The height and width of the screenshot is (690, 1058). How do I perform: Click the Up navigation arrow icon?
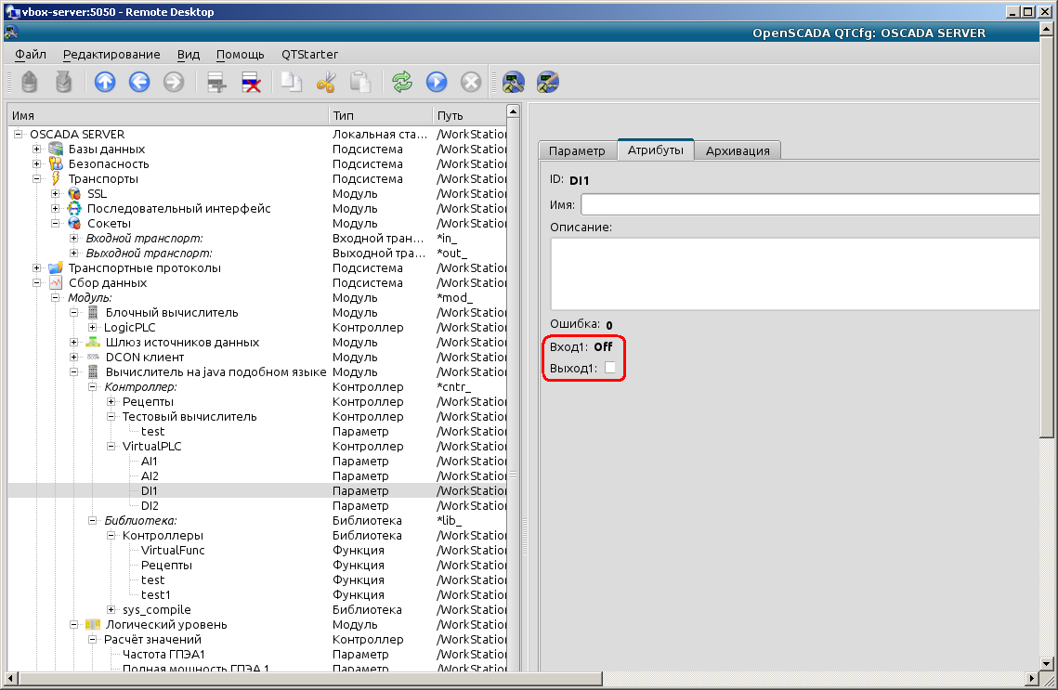[x=105, y=83]
